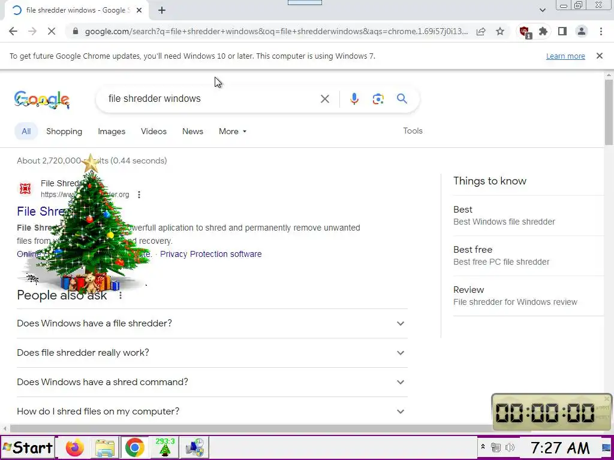
Task: Search by image with Google Lens
Action: pyautogui.click(x=378, y=99)
